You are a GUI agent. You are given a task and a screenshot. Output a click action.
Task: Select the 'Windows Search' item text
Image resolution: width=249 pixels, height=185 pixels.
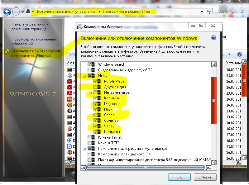[112, 64]
